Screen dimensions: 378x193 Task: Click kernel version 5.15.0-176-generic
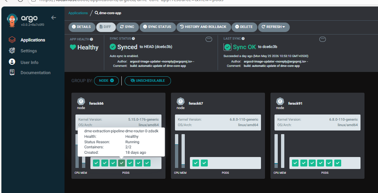pos(144,120)
